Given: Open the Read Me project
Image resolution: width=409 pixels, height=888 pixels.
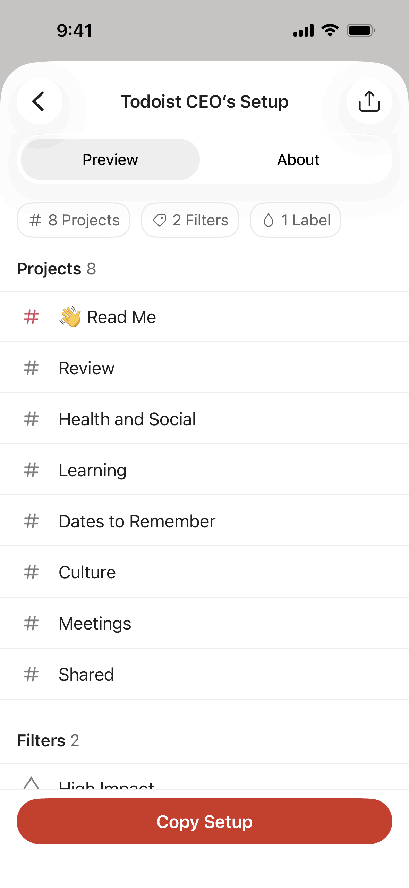Looking at the screenshot, I should [121, 317].
